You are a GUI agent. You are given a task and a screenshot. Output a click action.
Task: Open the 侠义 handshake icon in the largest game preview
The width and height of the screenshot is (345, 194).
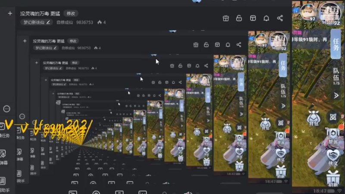coord(333,157)
